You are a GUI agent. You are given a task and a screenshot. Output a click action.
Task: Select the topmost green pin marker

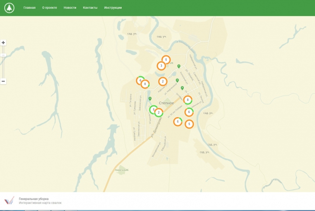[179, 66]
